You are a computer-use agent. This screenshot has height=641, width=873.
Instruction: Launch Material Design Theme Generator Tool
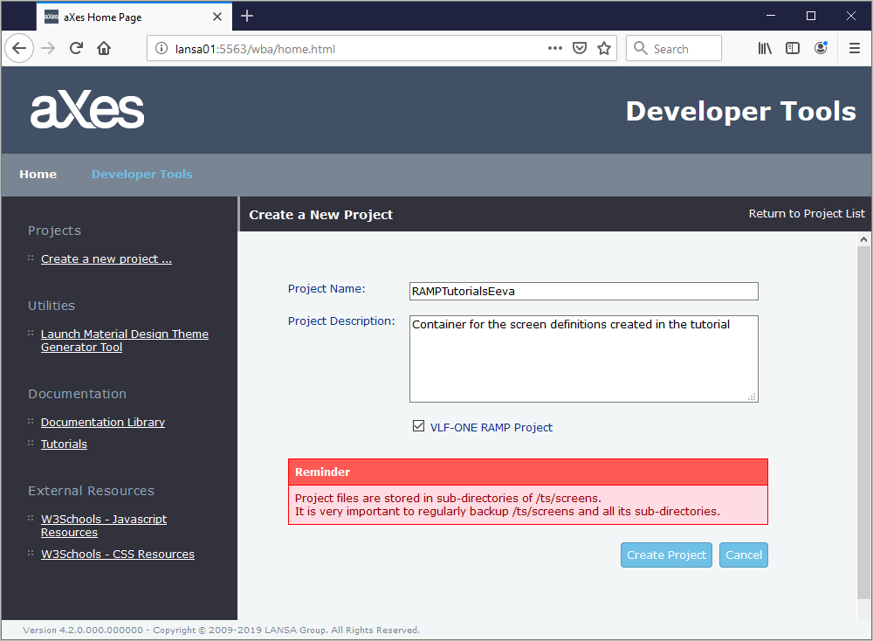point(125,341)
